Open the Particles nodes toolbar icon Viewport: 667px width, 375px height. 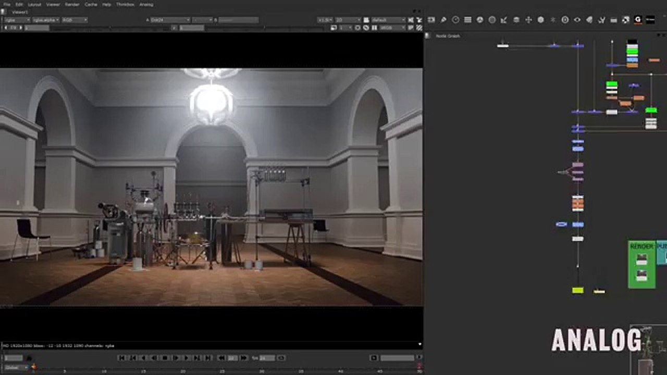coord(553,20)
